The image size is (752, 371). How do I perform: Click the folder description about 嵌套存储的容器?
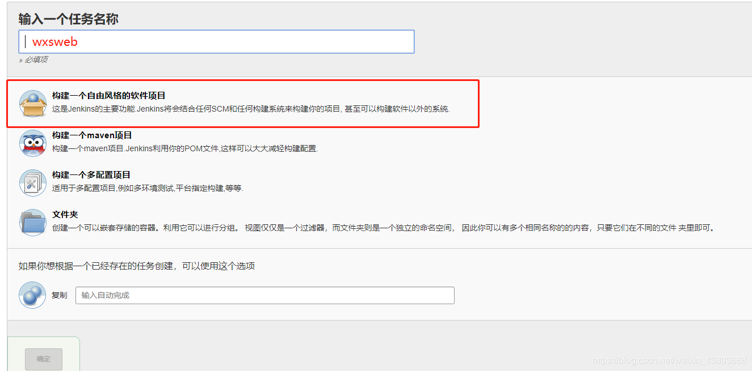point(383,228)
